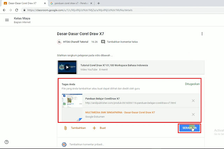Click the padlock icon in address bar
The image size is (224, 149).
[x=24, y=10]
